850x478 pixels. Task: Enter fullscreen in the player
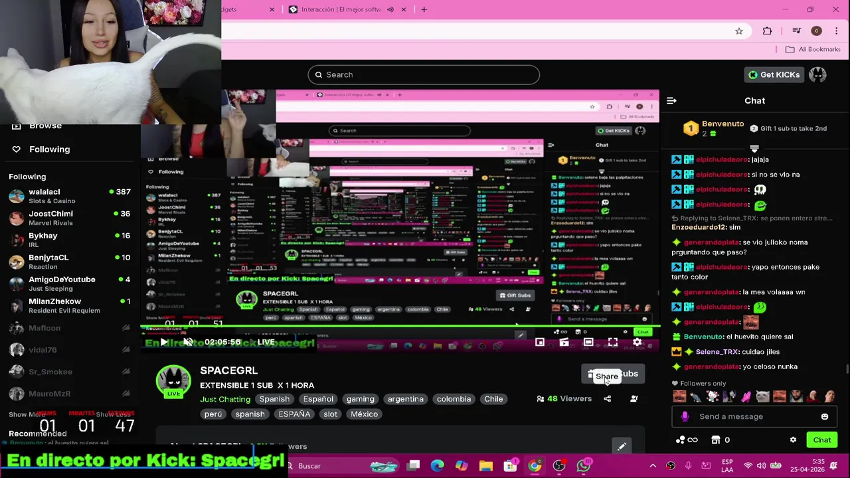pyautogui.click(x=612, y=342)
